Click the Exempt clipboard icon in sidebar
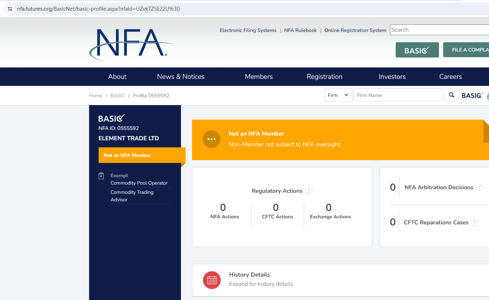This screenshot has width=489, height=300. tap(101, 176)
